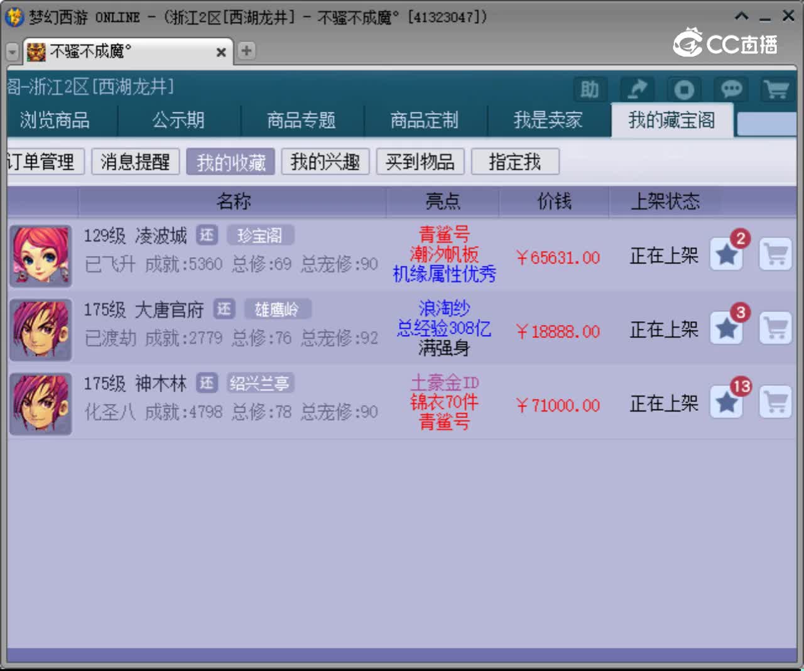The image size is (804, 671).
Task: Click 还 badge on 神木林 row
Action: 207,383
